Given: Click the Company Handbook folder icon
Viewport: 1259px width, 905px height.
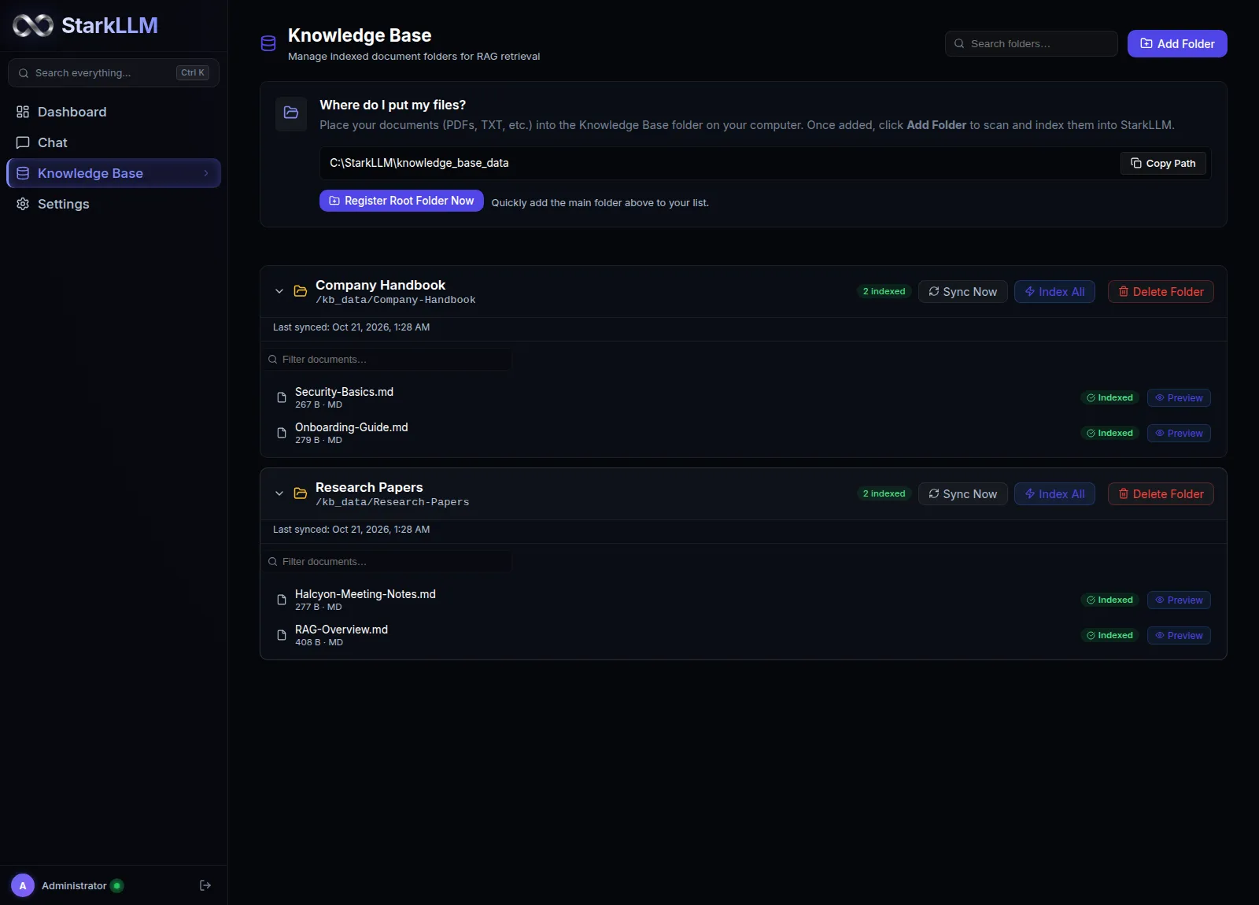Looking at the screenshot, I should [301, 291].
